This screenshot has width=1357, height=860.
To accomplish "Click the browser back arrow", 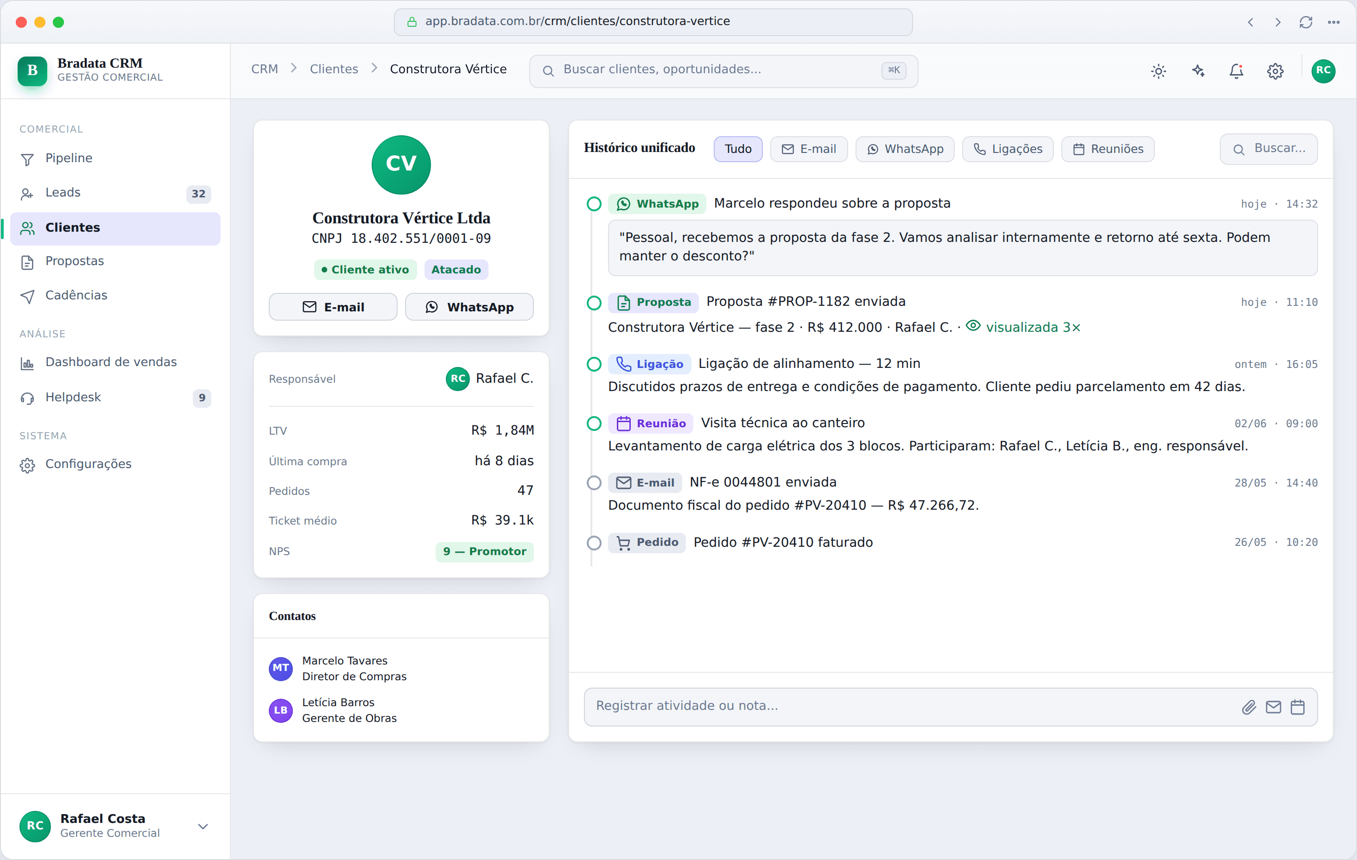I will [x=1250, y=22].
